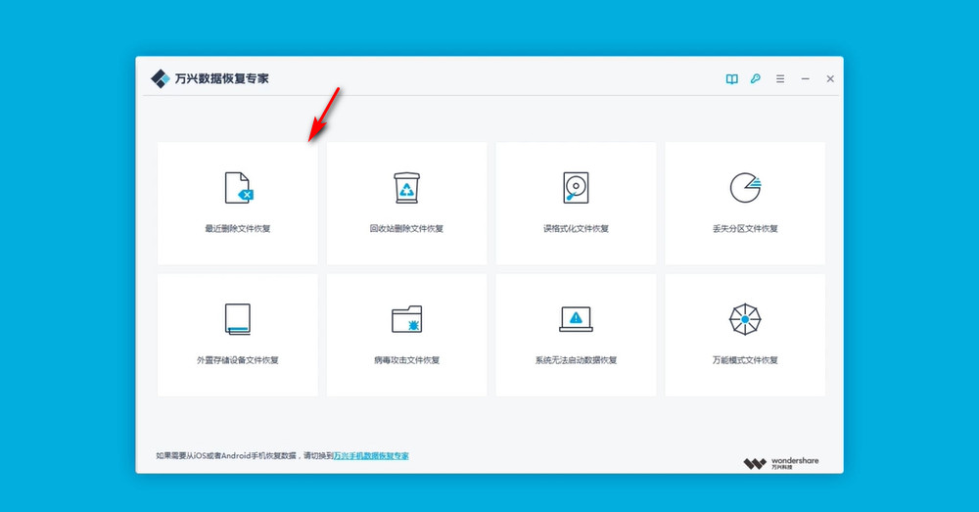Screen dimensions: 979x512
Task: Minimize the recovery application window
Action: pyautogui.click(x=806, y=78)
